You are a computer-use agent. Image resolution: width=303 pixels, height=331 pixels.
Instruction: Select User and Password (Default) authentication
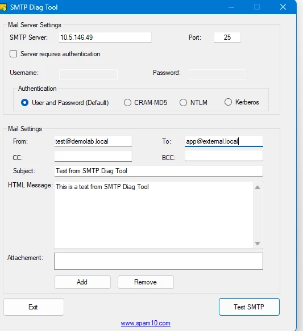click(x=24, y=103)
